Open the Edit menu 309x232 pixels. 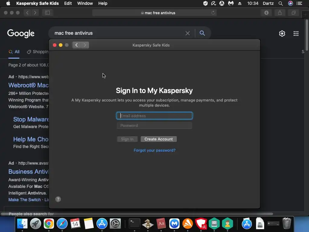click(x=68, y=3)
